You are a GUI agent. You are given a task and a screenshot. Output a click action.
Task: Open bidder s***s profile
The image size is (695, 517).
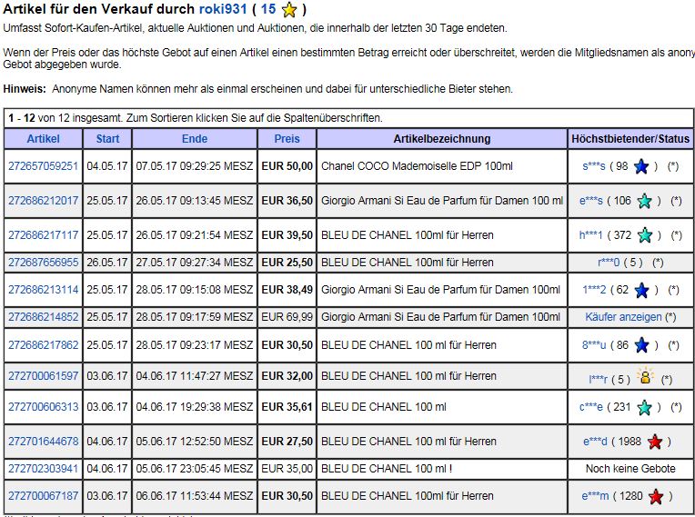pyautogui.click(x=593, y=166)
